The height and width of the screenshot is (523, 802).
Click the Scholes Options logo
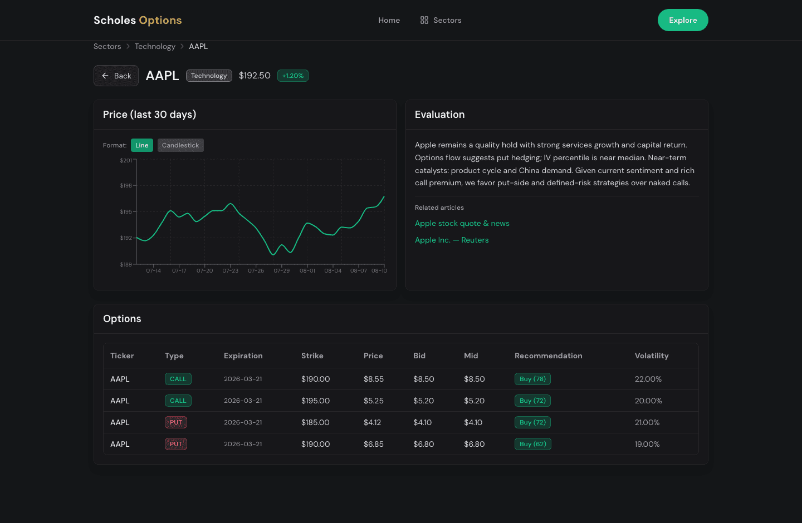[x=138, y=20]
